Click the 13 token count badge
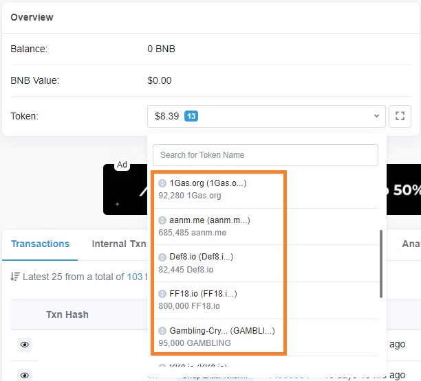The image size is (421, 381). click(x=191, y=116)
